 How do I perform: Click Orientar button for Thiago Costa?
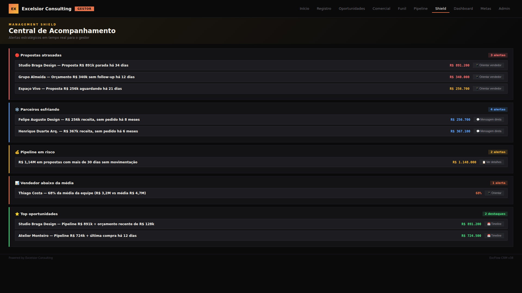point(495,193)
